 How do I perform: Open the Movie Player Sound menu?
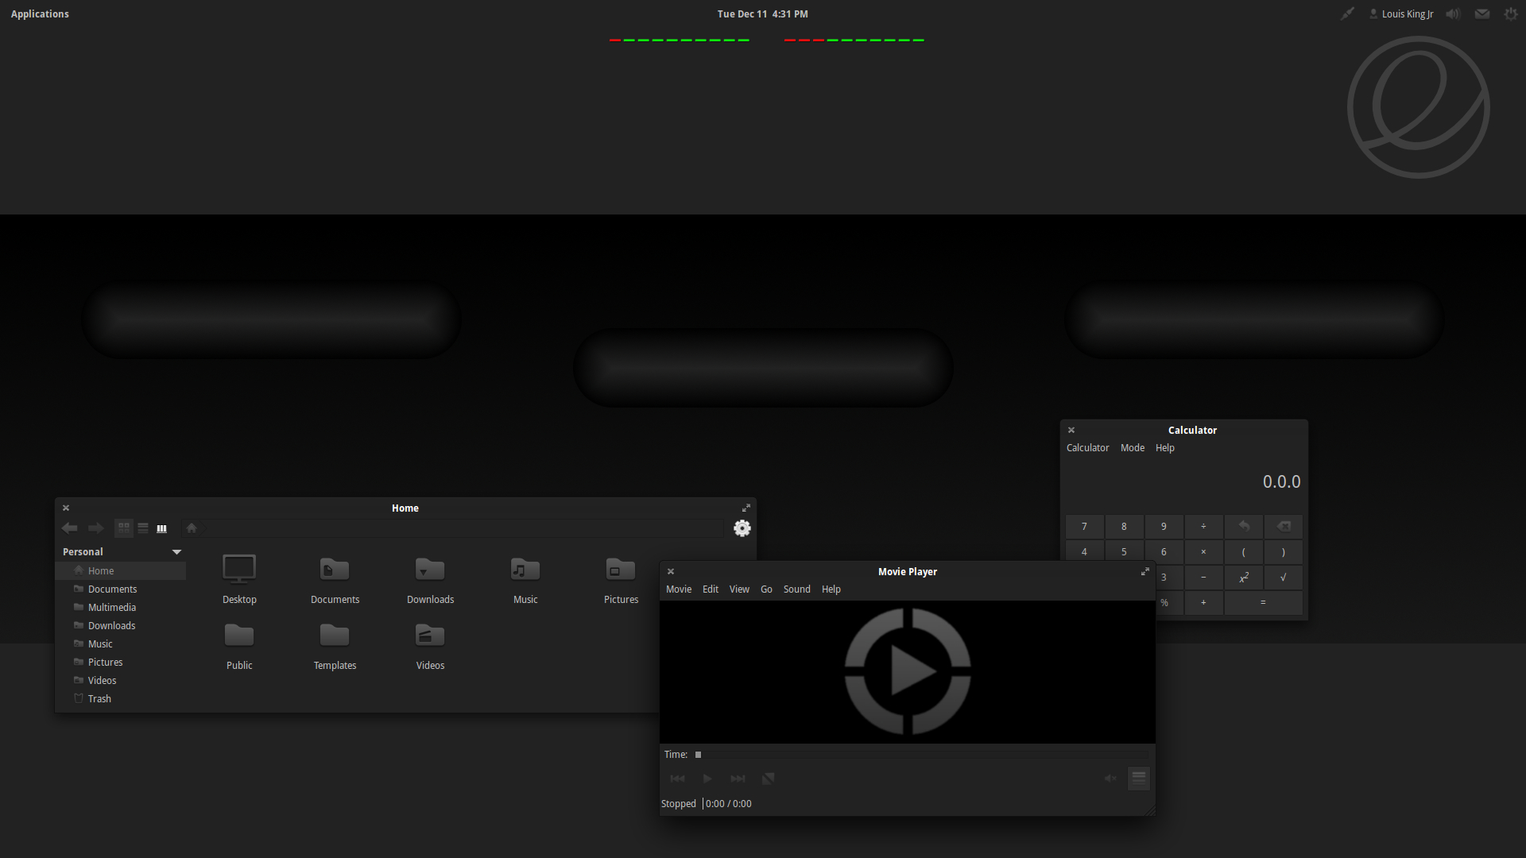pos(796,588)
